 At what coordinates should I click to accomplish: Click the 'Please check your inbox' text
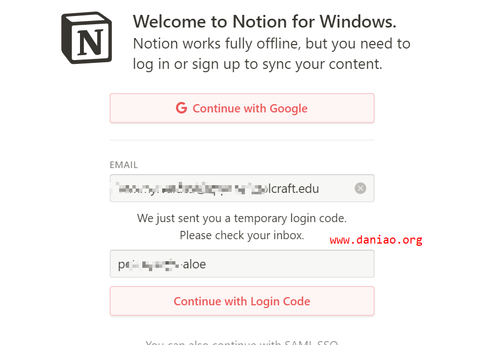[242, 235]
